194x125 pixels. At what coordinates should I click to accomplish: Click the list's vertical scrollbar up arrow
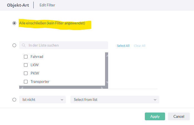point(107,56)
